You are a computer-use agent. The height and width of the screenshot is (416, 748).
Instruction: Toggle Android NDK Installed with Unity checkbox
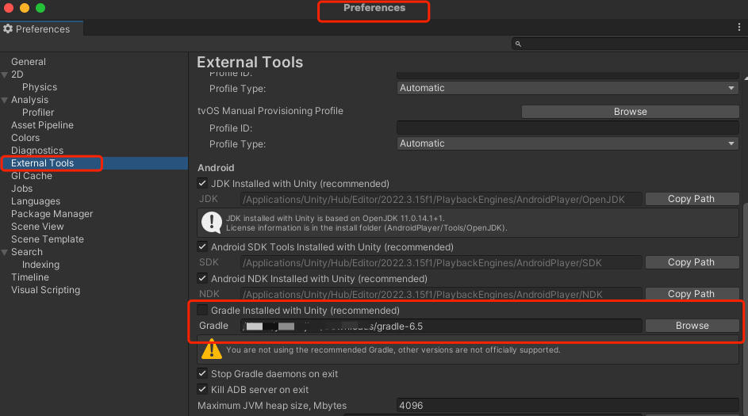(202, 278)
